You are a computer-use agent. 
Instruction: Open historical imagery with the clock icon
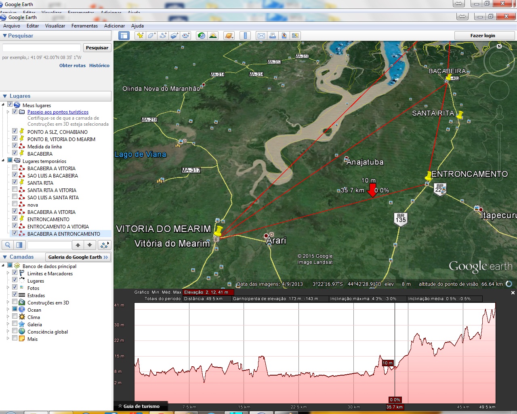pos(201,36)
